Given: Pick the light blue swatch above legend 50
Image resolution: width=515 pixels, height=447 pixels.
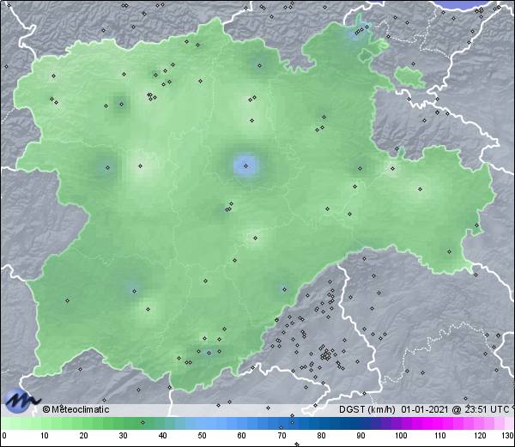Looking at the screenshot, I should click(x=202, y=423).
